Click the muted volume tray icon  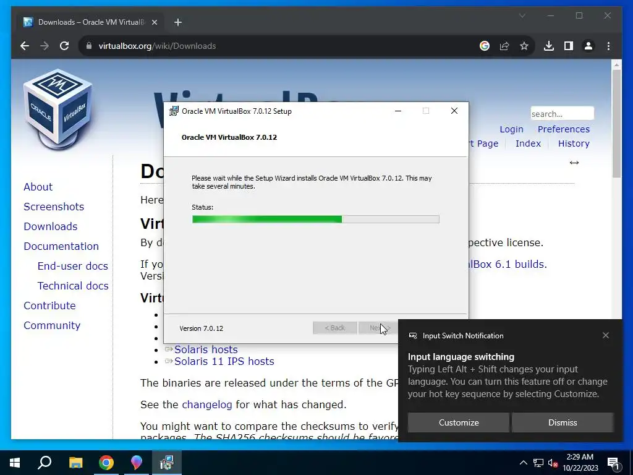click(553, 463)
